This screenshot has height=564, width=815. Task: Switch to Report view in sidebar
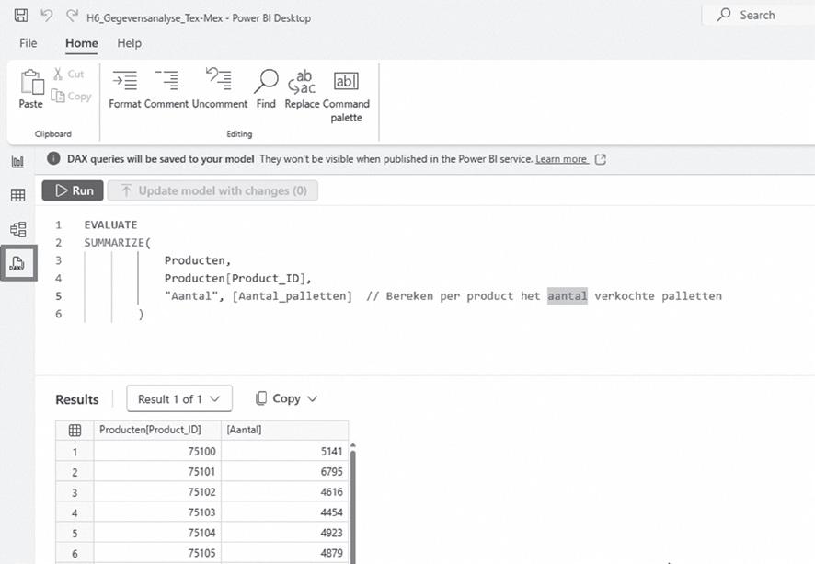coord(17,162)
